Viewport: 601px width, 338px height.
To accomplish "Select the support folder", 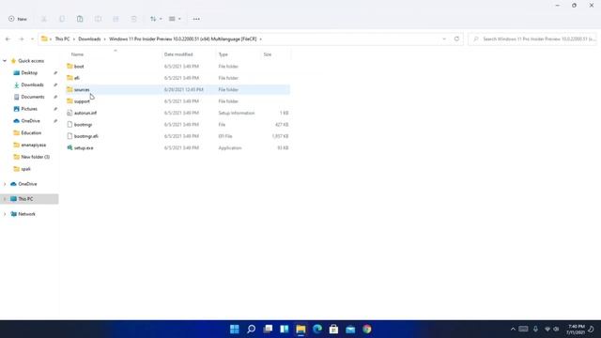I will click(177, 101).
